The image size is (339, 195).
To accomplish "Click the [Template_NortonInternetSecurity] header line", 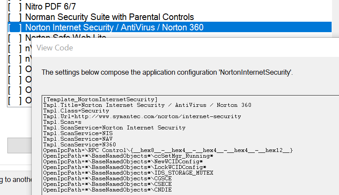I will [x=100, y=99].
